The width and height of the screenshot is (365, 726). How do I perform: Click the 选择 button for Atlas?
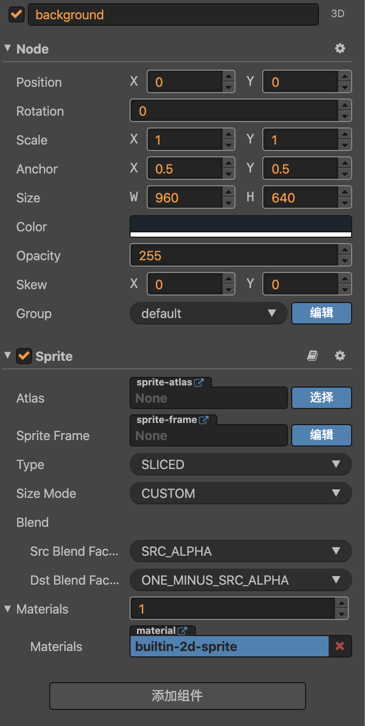(321, 398)
